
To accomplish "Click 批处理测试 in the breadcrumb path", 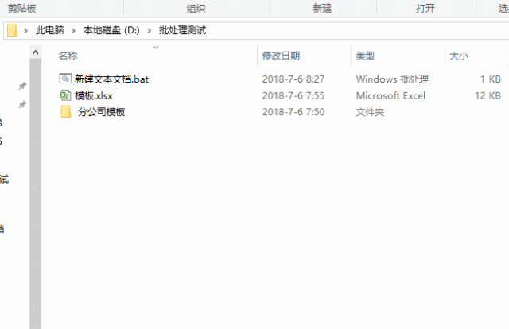I will click(182, 30).
